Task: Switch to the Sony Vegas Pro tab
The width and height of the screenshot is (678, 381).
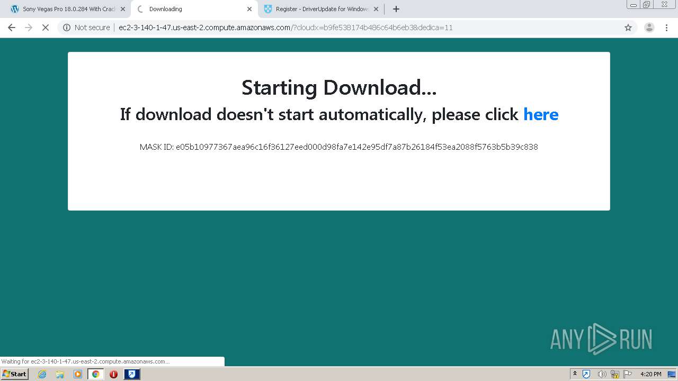Action: pyautogui.click(x=68, y=9)
